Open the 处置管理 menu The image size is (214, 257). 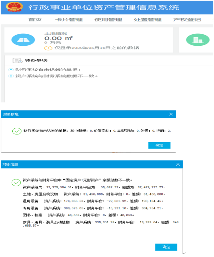coord(147,20)
